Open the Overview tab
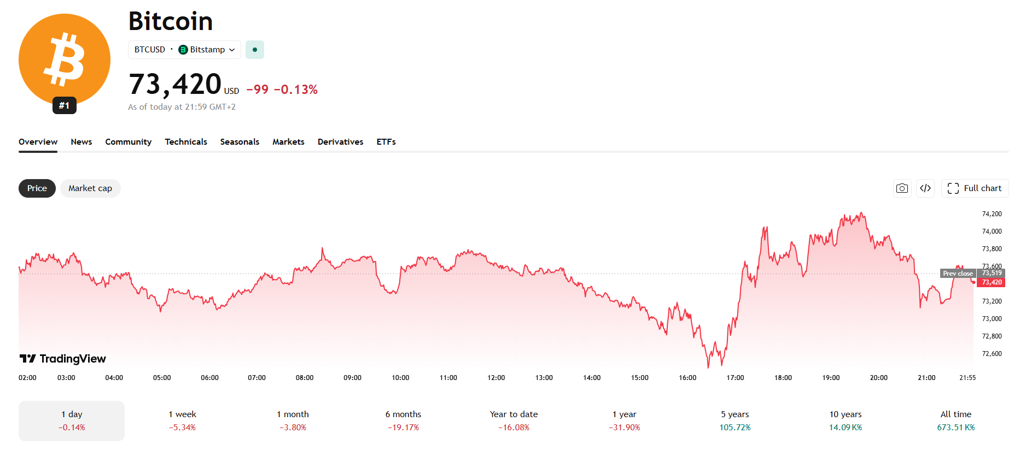This screenshot has width=1020, height=451. [38, 142]
